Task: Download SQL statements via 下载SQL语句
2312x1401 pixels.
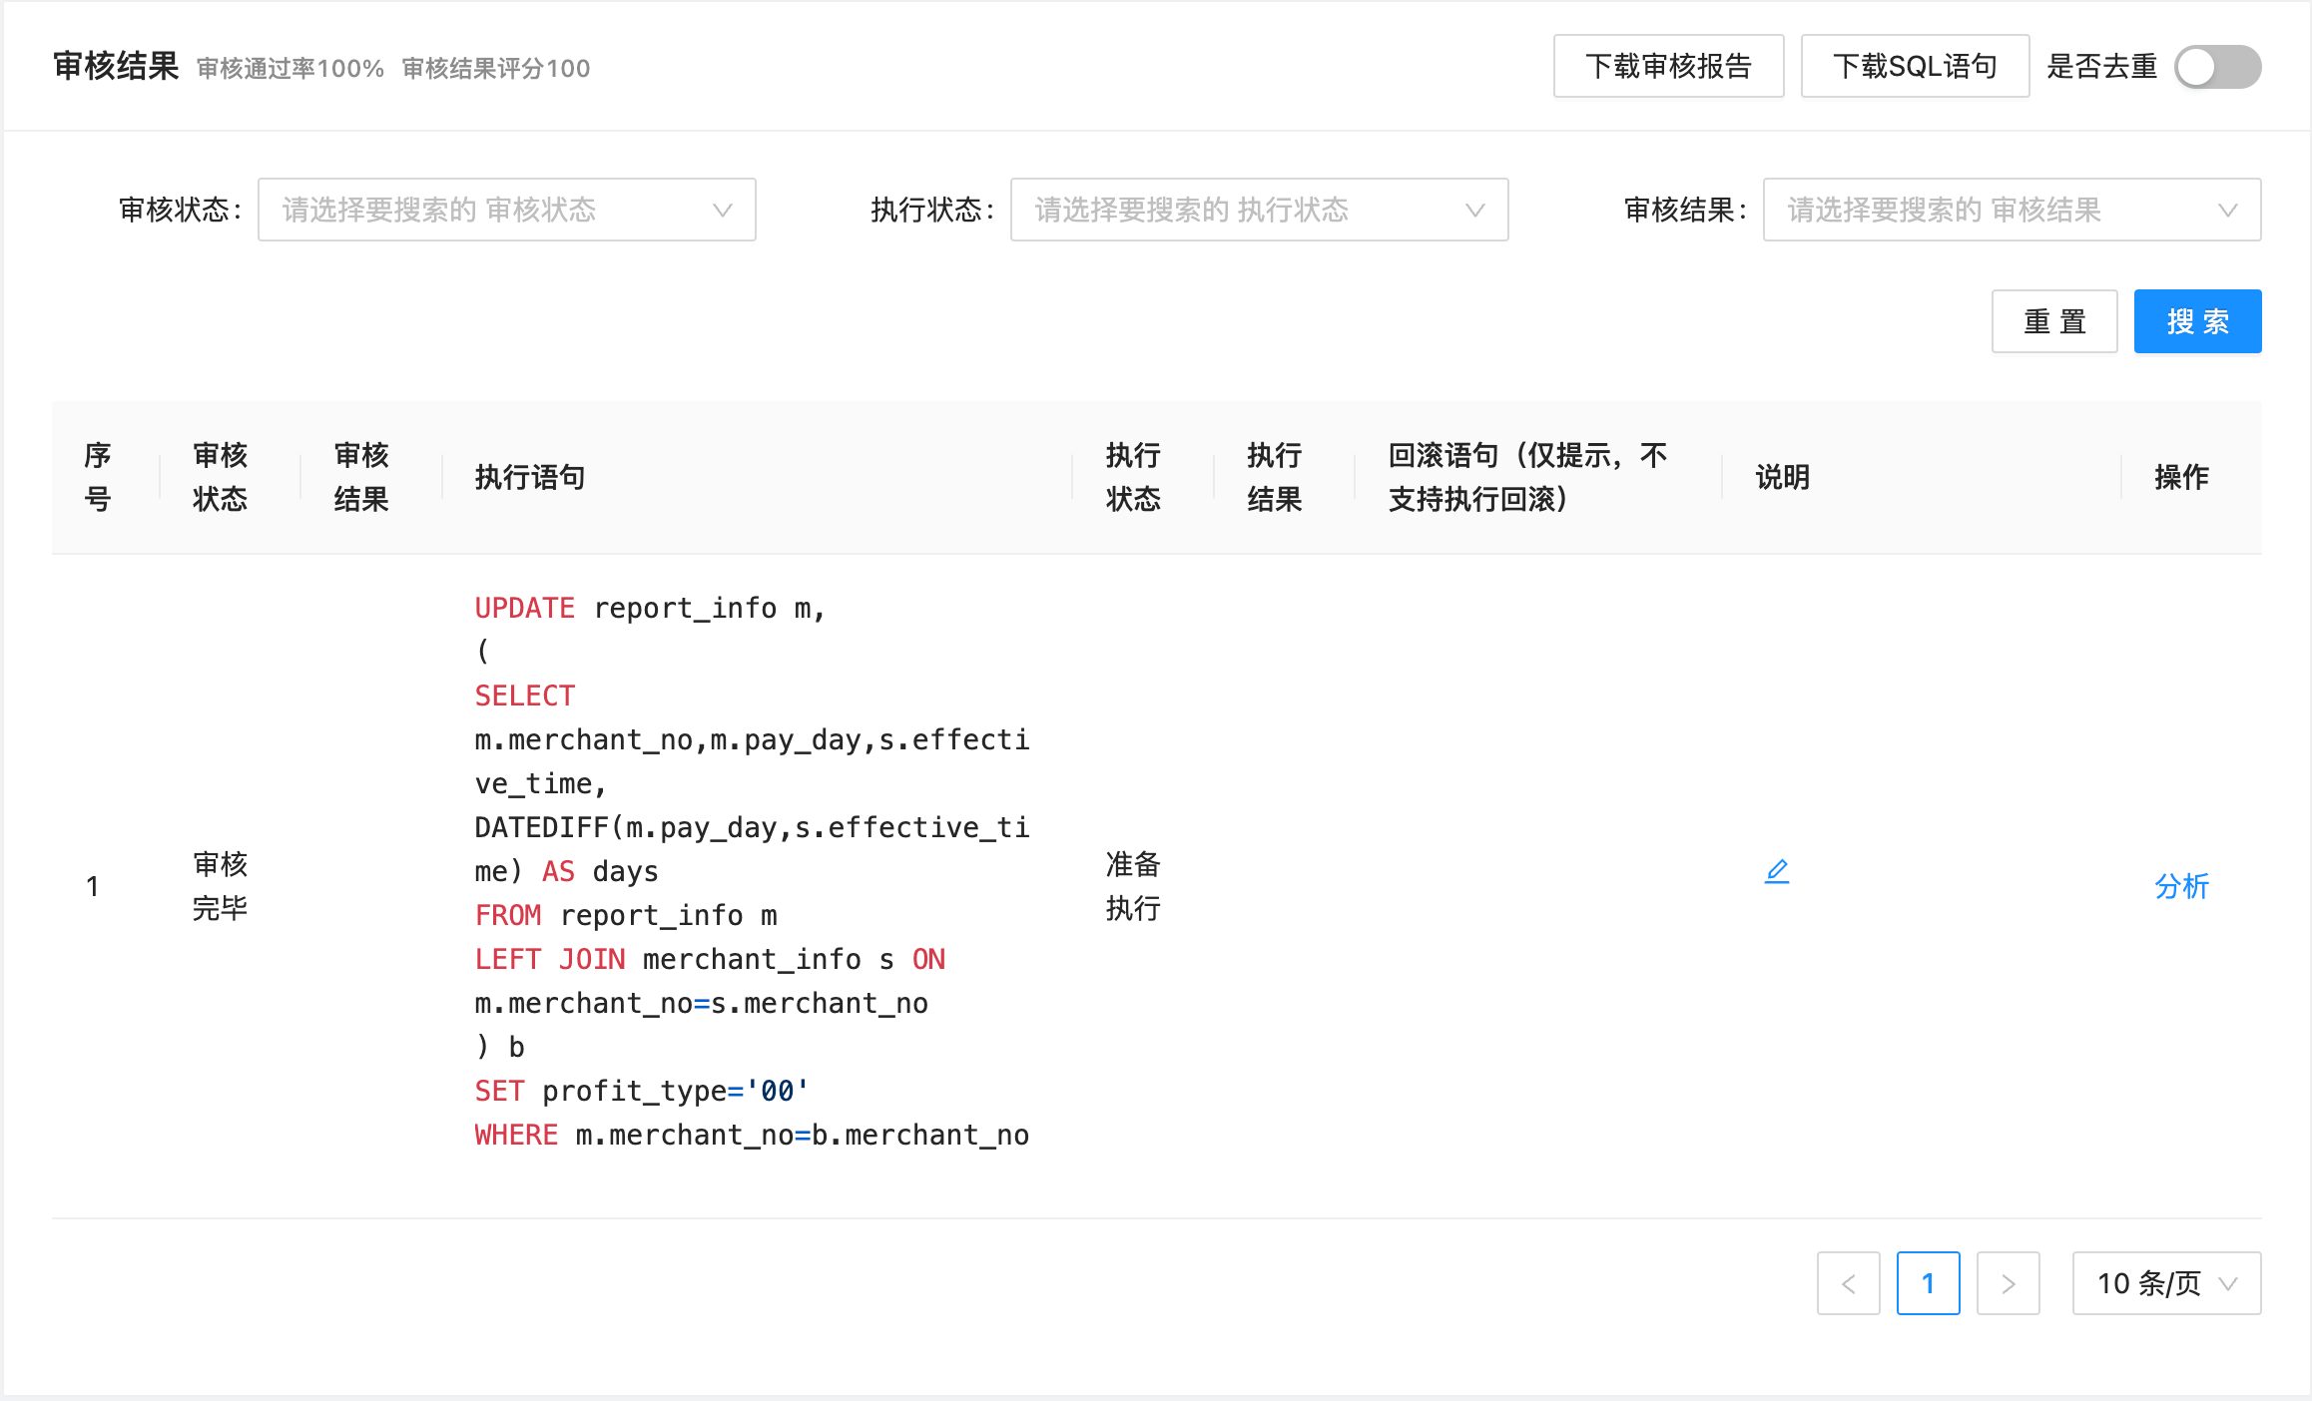Action: (x=1914, y=65)
